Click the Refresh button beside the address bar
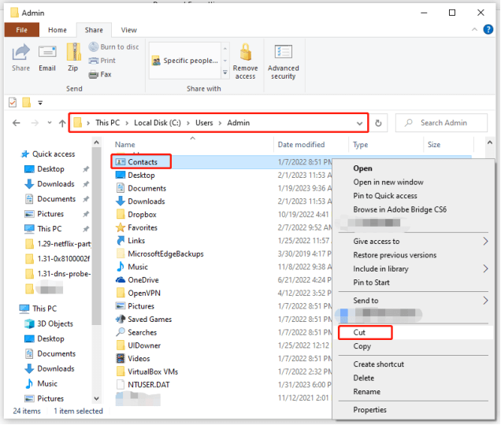Image resolution: width=501 pixels, height=425 pixels. coord(379,124)
